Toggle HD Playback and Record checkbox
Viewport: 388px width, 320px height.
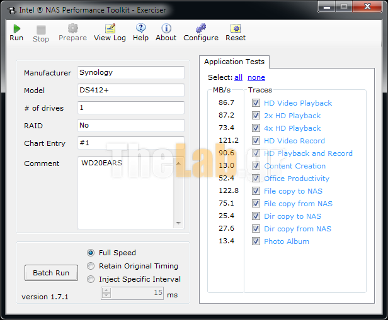coord(256,153)
